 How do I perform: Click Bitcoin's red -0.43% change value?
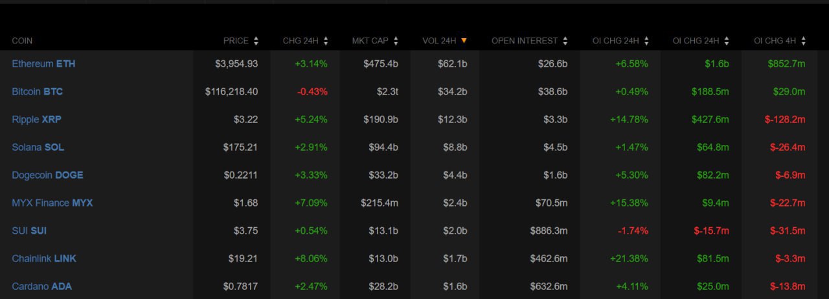tap(312, 91)
